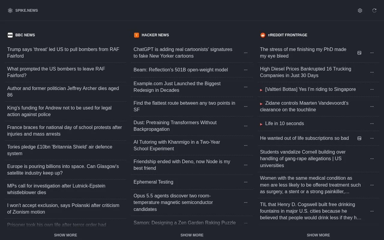Open France braces for school protests story
The image size is (384, 240).
click(65, 131)
